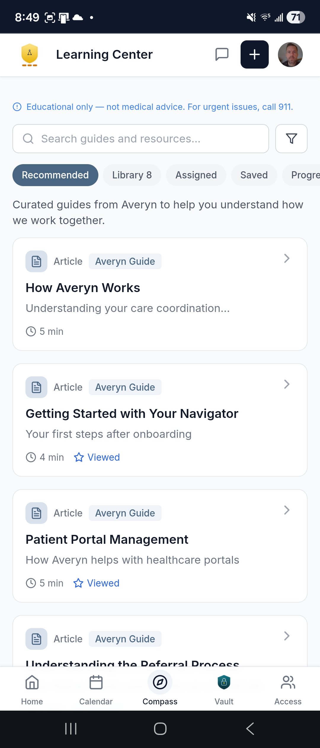This screenshot has width=320, height=748.
Task: Open the user profile avatar
Action: point(290,54)
